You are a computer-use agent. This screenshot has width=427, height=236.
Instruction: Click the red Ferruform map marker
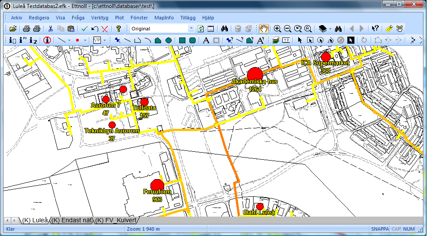[x=157, y=185]
